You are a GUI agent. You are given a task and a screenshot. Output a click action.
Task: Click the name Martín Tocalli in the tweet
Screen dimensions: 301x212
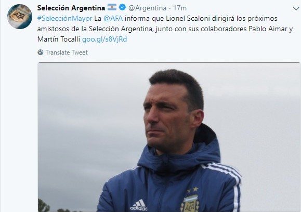59,39
